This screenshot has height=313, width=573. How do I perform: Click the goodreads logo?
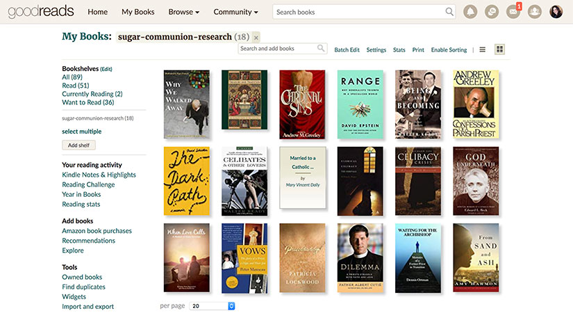tap(41, 11)
